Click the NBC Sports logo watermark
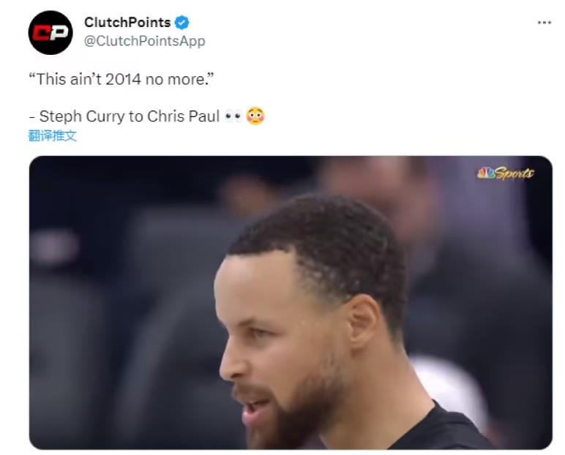The height and width of the screenshot is (455, 565). point(505,173)
